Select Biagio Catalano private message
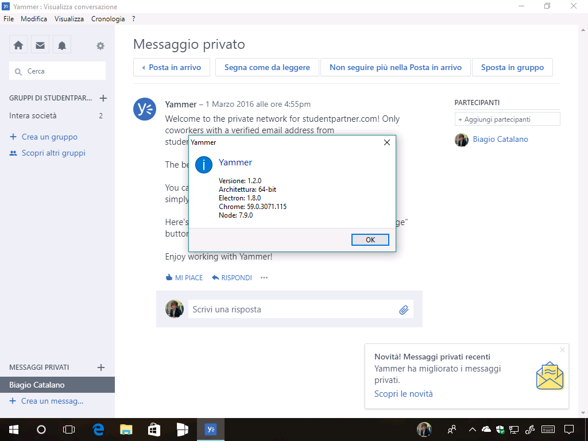 tap(57, 385)
